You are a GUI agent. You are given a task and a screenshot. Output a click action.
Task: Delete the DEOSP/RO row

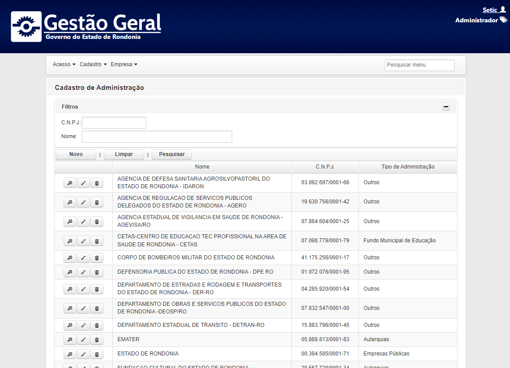click(97, 308)
